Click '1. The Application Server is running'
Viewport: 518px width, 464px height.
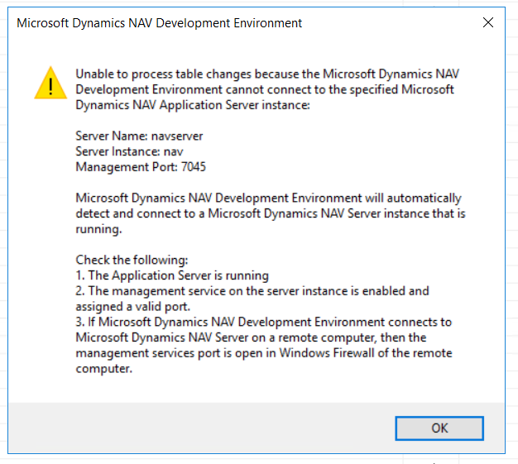(x=172, y=275)
